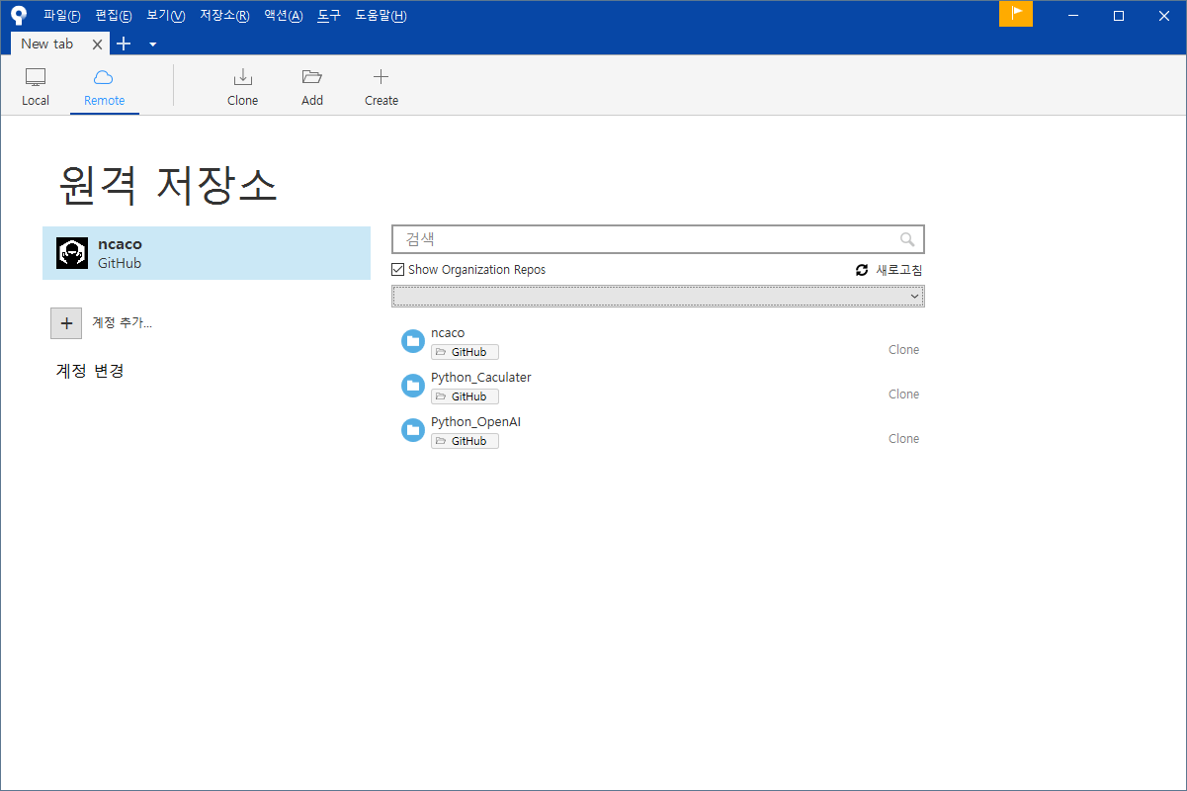This screenshot has height=791, width=1187.
Task: Select the ncaco account entry in sidebar
Action: [207, 252]
